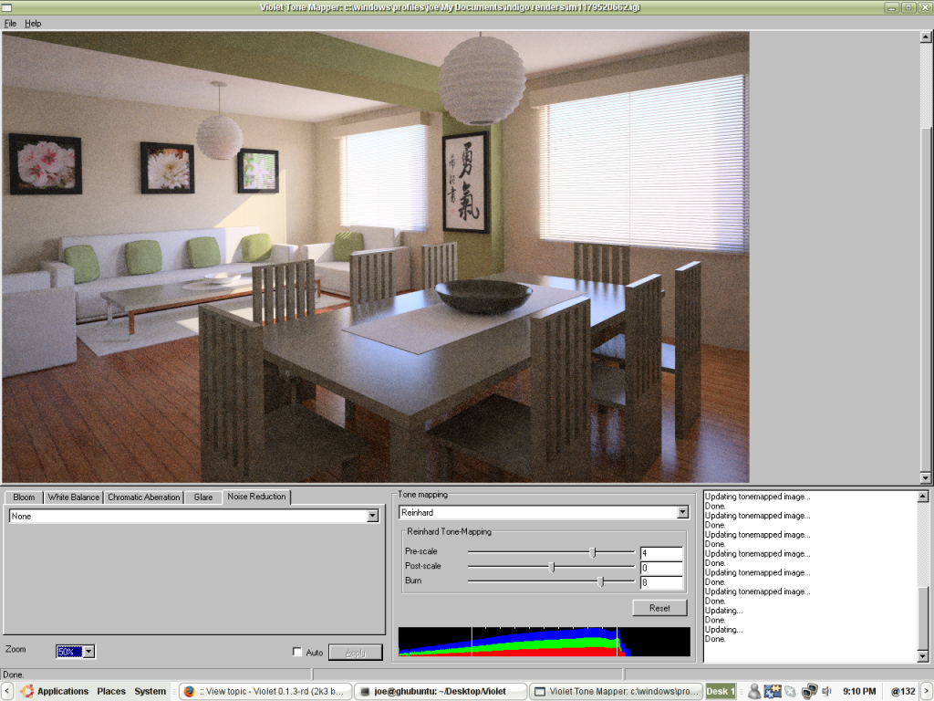
Task: Switch to the Firefox View topic taskbar window
Action: click(x=265, y=692)
